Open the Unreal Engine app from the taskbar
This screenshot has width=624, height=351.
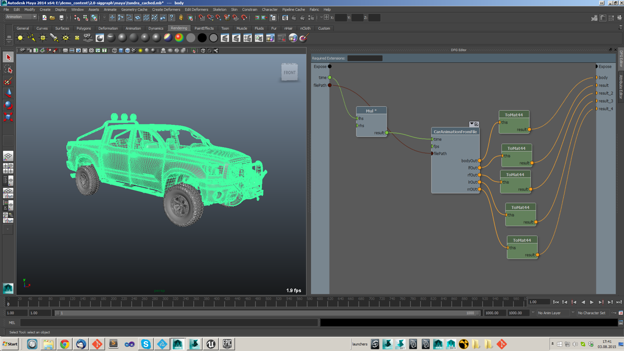coord(211,344)
